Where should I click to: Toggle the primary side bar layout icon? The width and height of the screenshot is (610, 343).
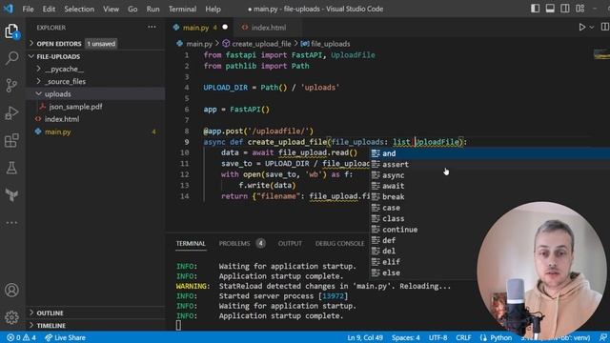pyautogui.click(x=536, y=9)
